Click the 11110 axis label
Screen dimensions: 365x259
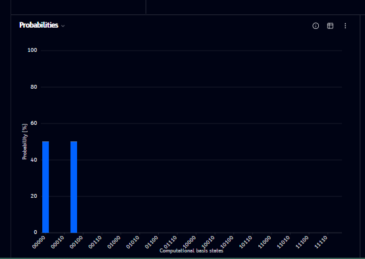tap(322, 242)
